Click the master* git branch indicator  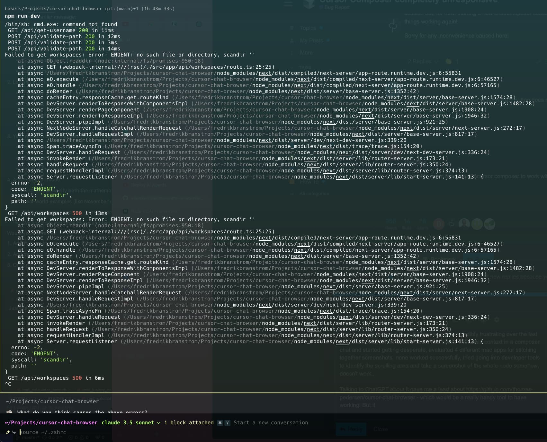pos(31,438)
